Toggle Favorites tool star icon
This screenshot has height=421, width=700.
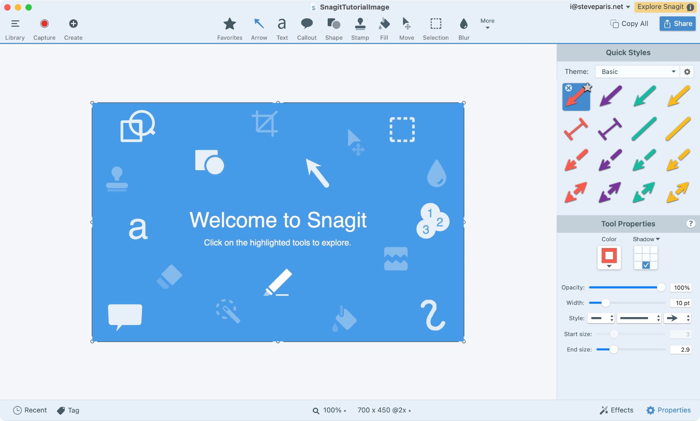tap(229, 23)
